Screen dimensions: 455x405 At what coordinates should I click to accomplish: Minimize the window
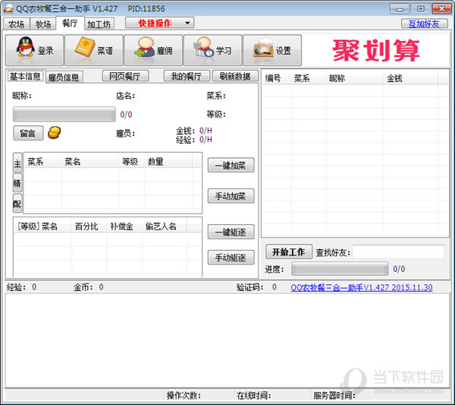click(x=400, y=9)
